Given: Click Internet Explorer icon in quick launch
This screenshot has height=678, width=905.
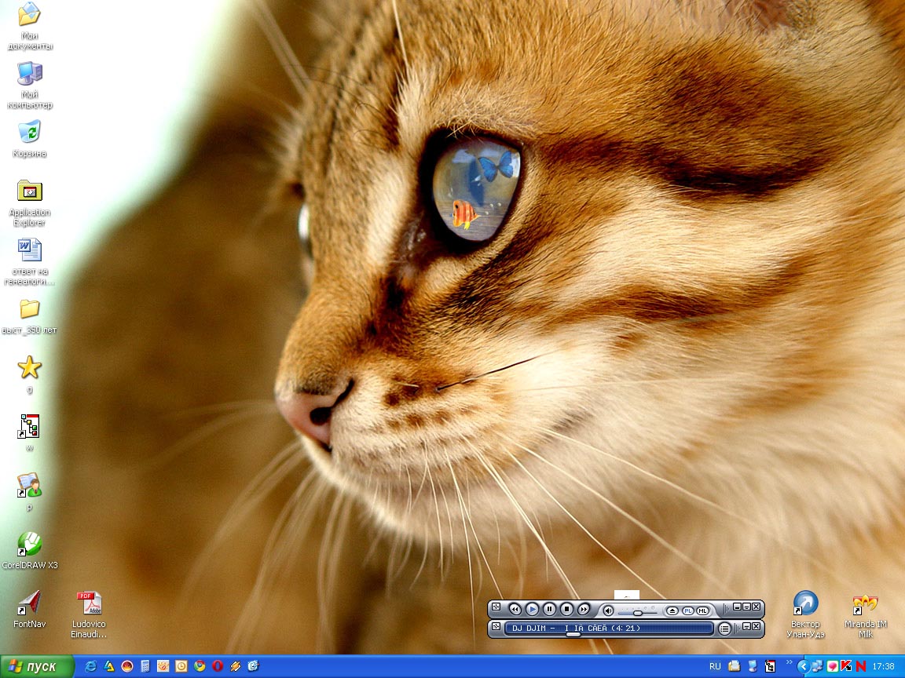Looking at the screenshot, I should tap(91, 666).
